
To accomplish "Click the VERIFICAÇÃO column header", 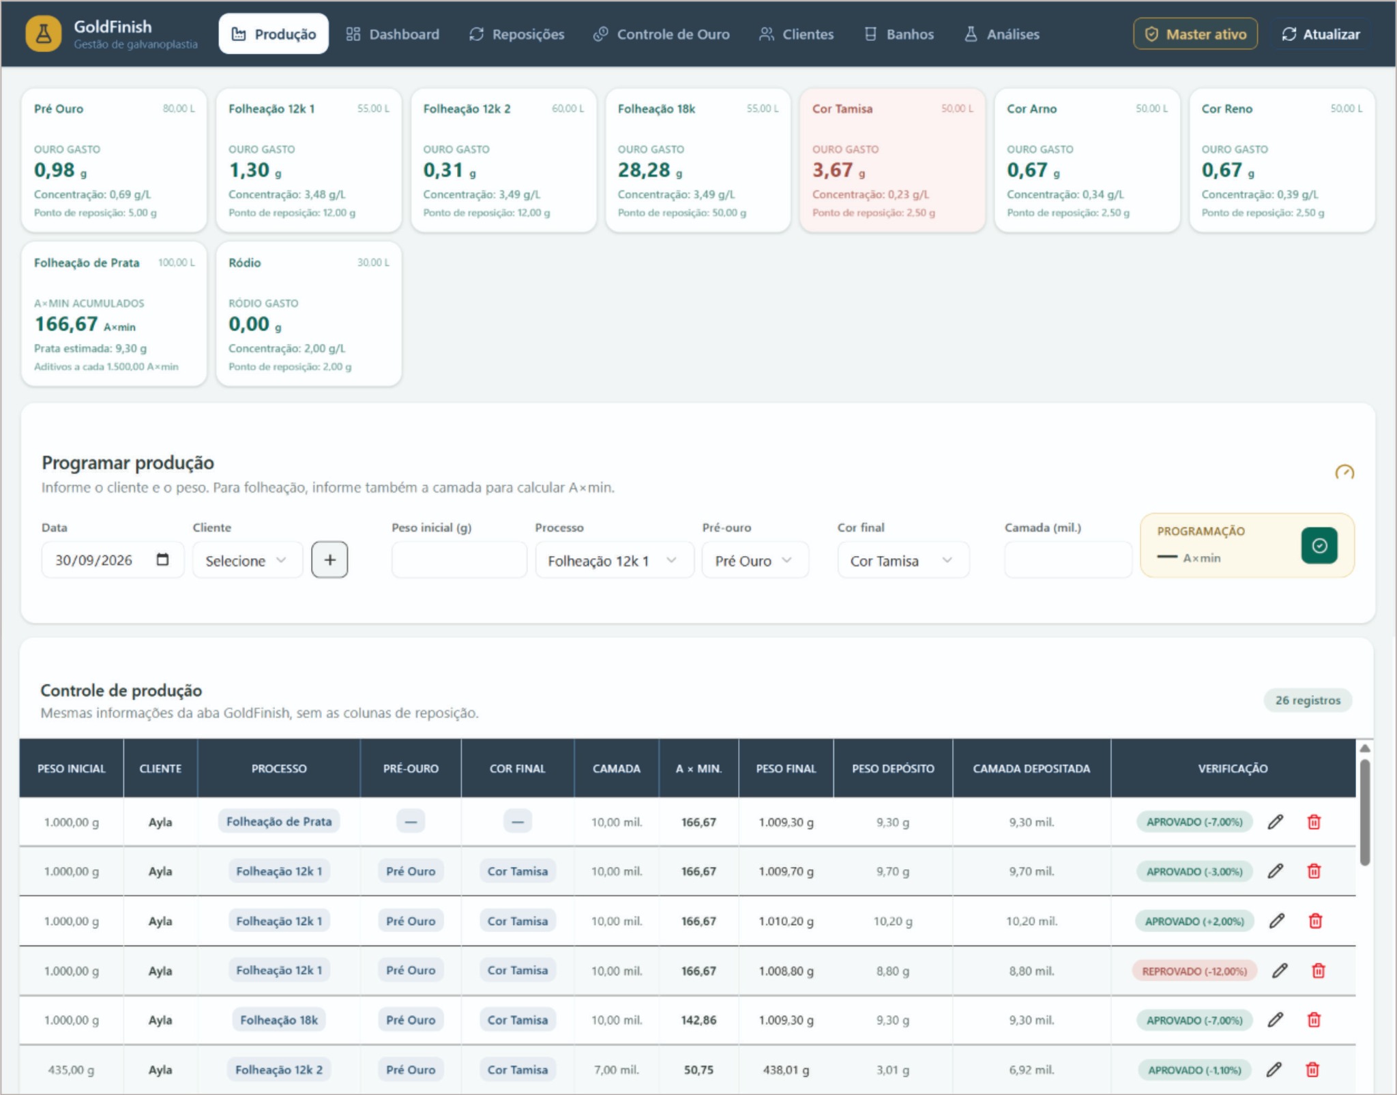I will pos(1233,768).
